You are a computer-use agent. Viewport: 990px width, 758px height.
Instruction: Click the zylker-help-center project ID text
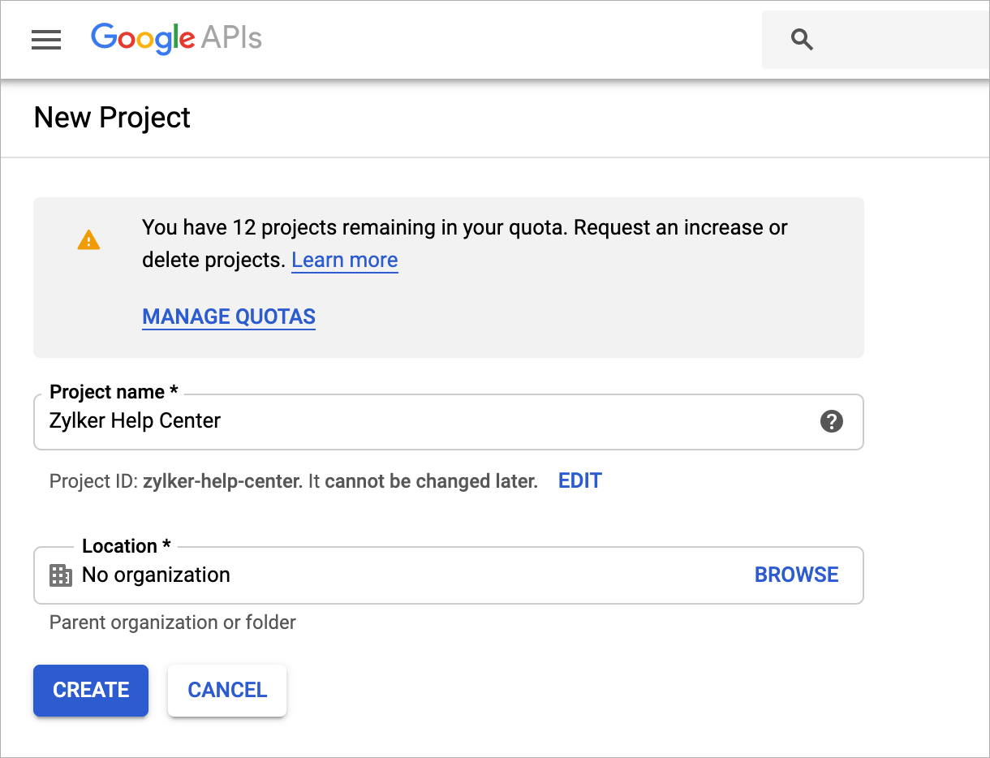click(x=222, y=481)
